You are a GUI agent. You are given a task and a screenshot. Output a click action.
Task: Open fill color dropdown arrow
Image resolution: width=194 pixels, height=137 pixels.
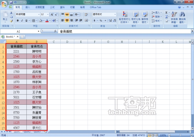point(44,21)
